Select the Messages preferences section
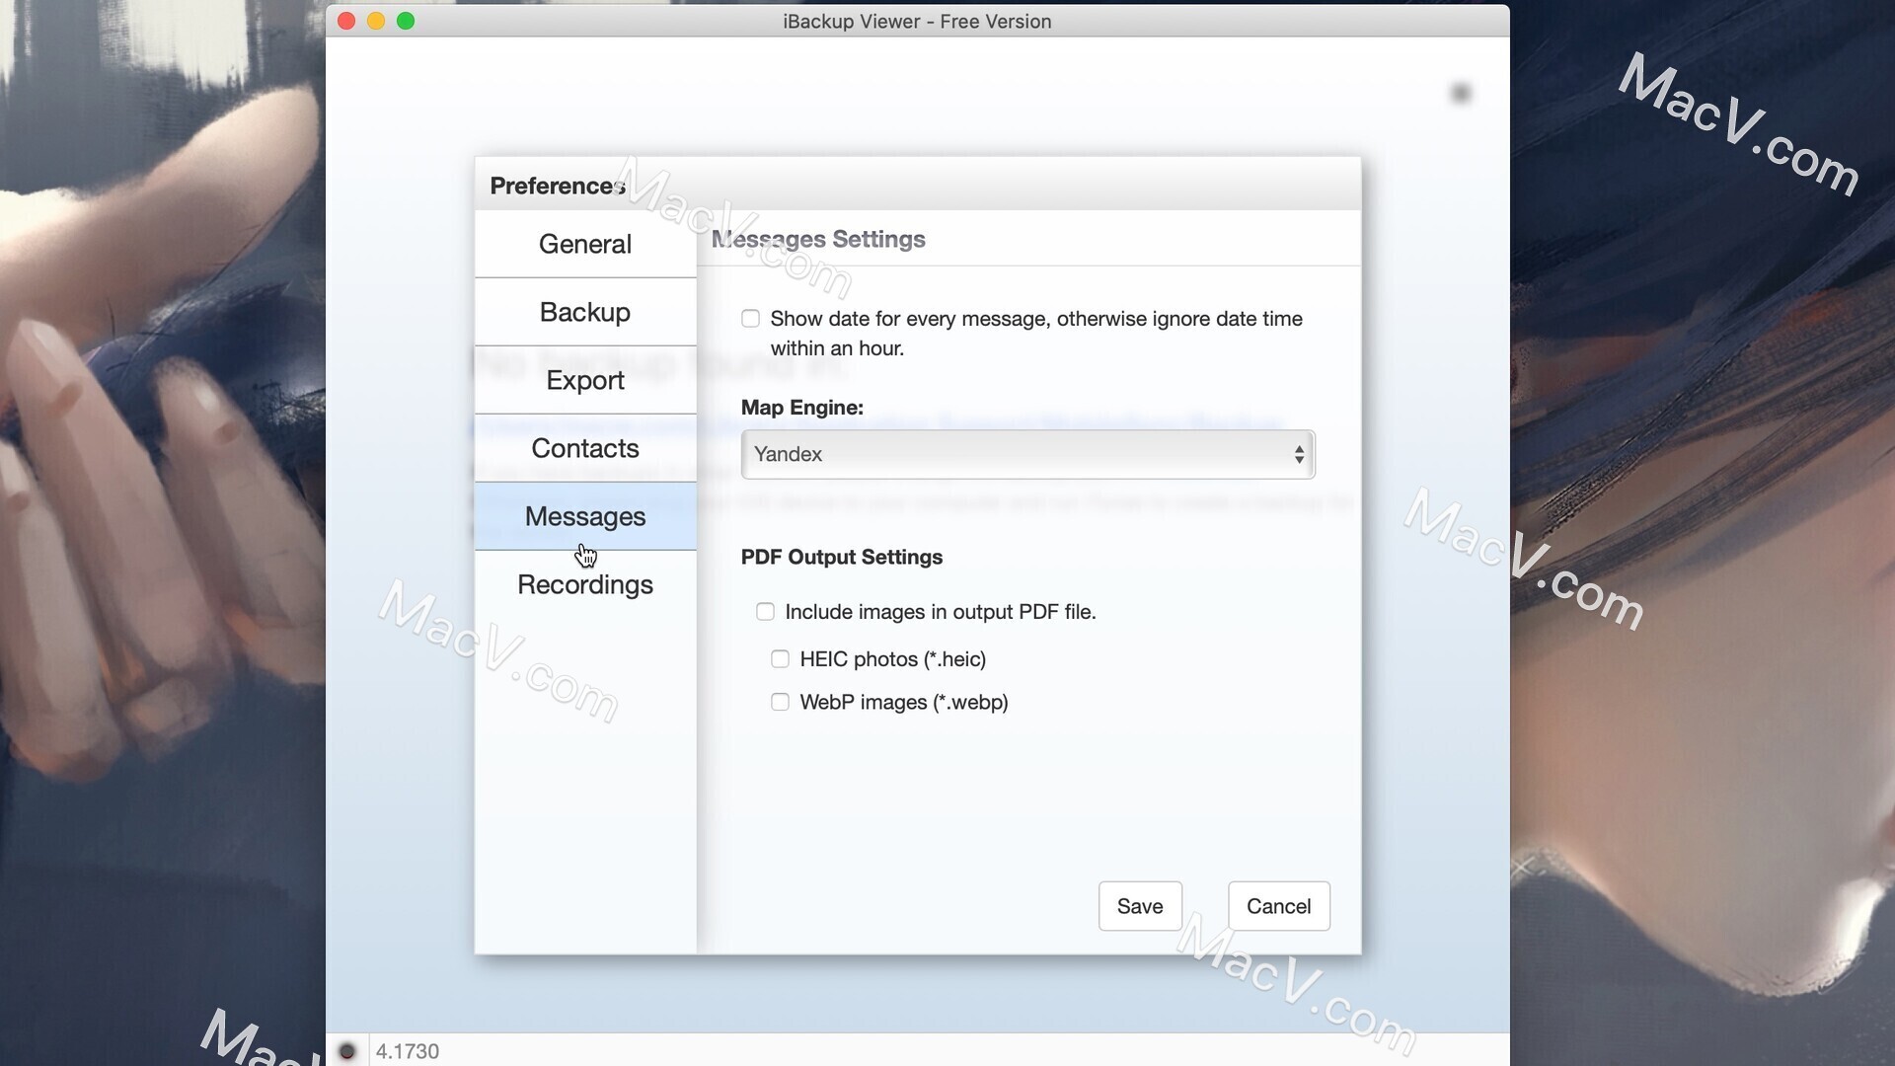Screen dimensions: 1895x1066 point(584,516)
